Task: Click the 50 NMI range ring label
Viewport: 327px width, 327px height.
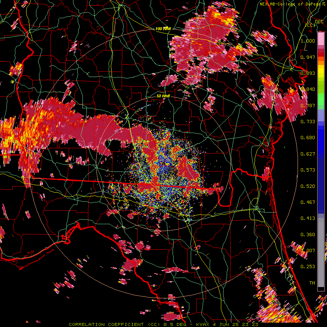Action: coord(163,96)
